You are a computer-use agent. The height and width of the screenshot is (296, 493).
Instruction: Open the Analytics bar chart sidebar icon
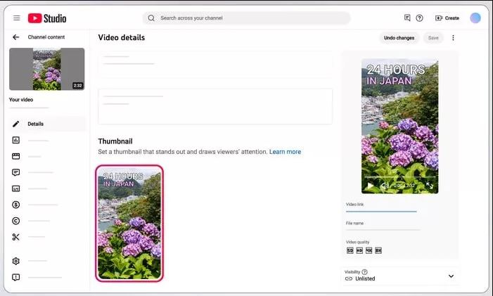[x=15, y=140]
